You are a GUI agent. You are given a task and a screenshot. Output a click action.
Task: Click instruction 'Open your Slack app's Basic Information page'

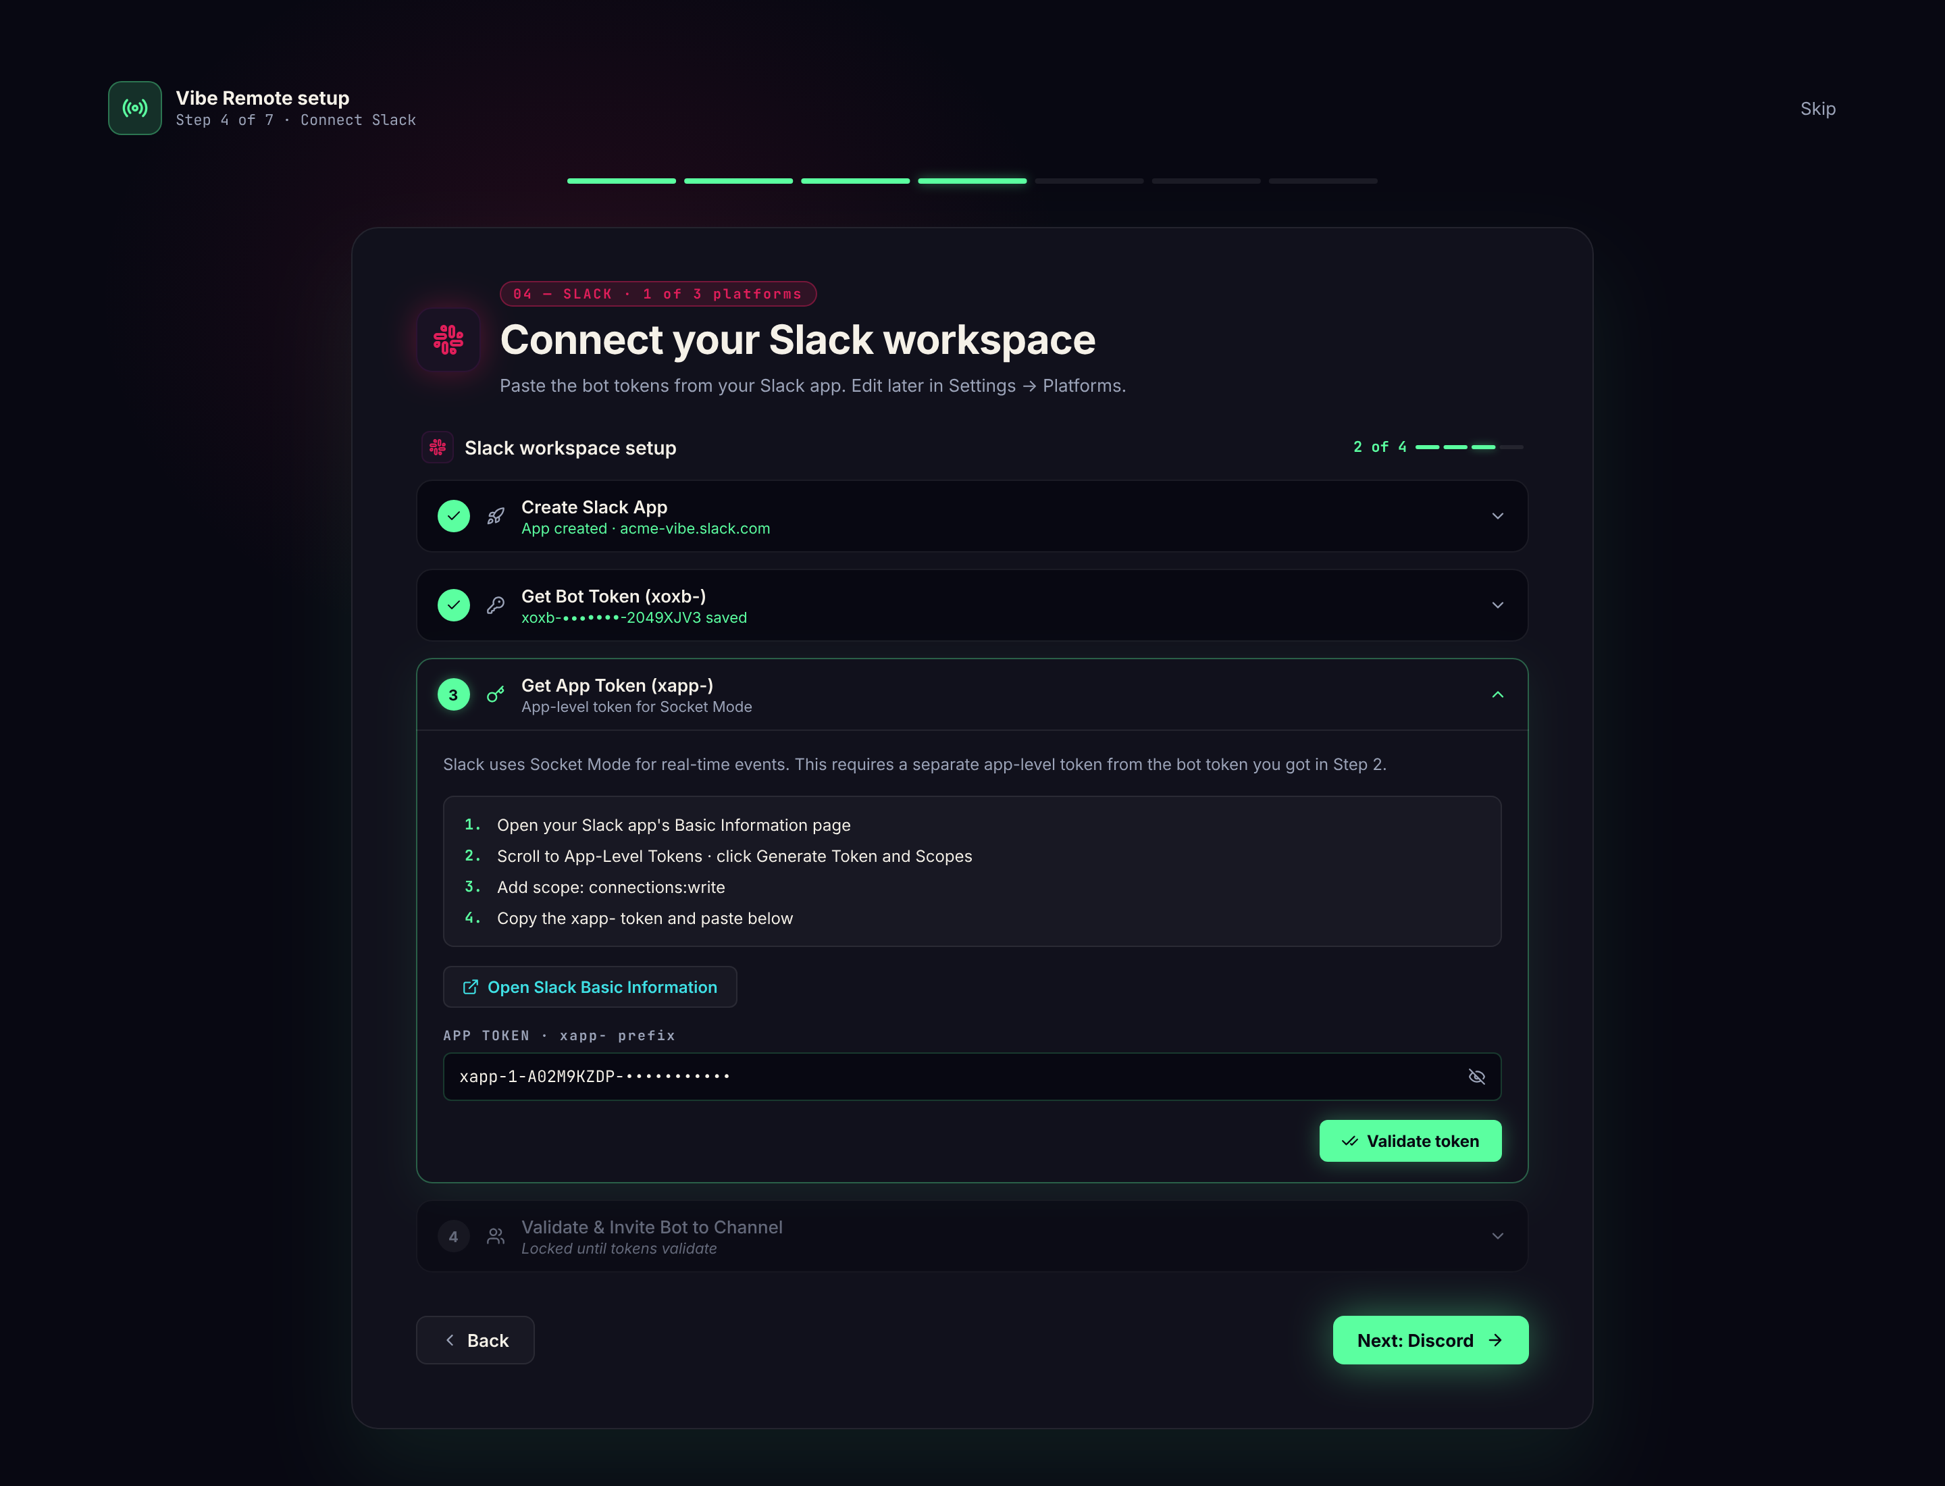[674, 825]
